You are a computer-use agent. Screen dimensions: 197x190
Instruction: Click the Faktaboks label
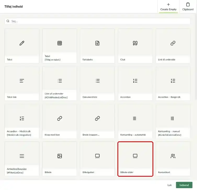click(88, 60)
